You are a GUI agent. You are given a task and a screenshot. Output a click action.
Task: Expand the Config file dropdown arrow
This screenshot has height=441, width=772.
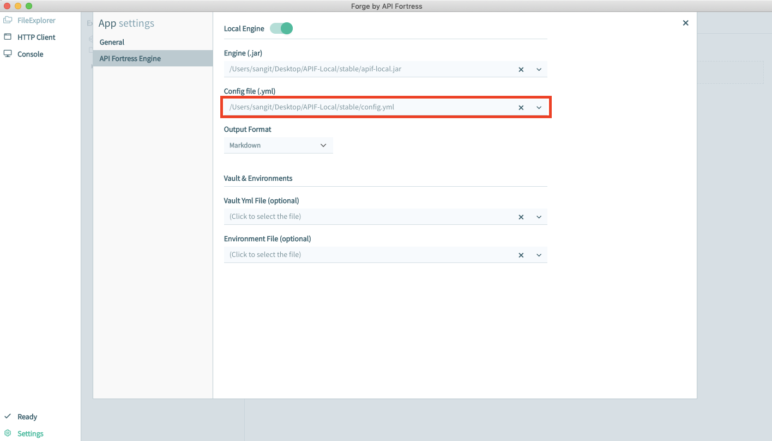539,108
